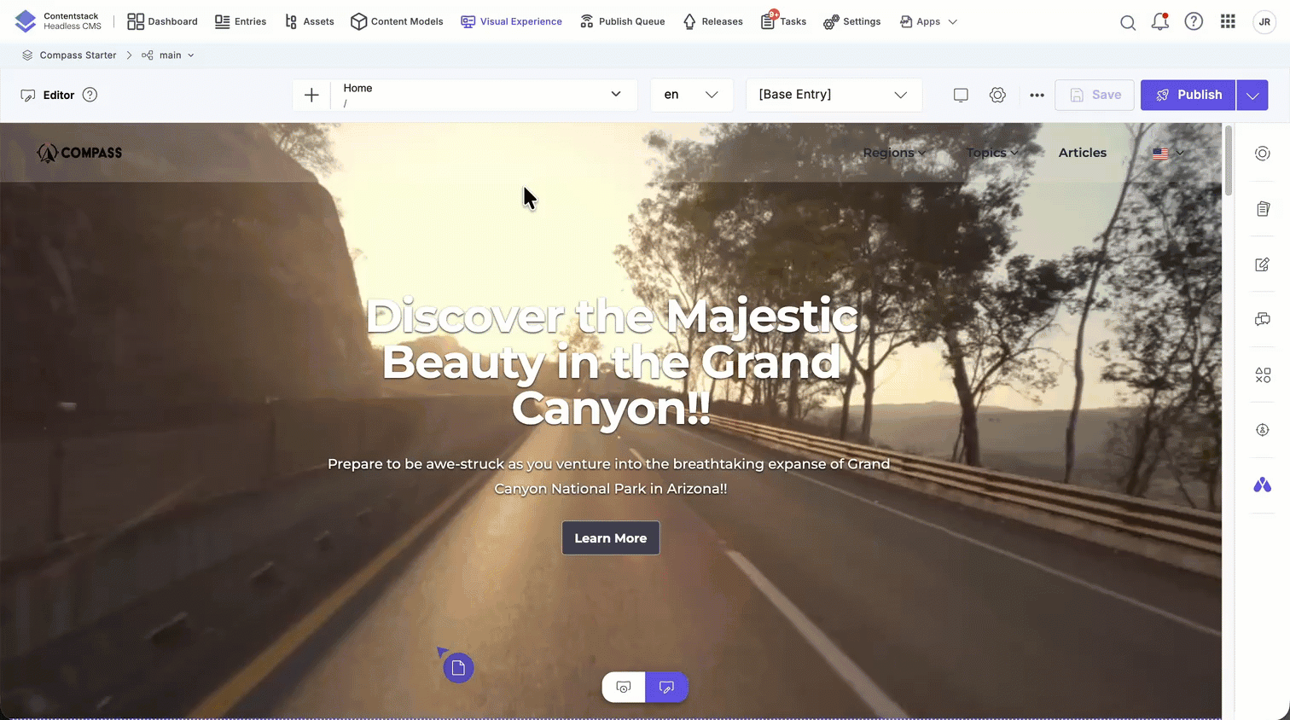Expand the Topics menu on the site
The width and height of the screenshot is (1290, 720).
click(x=992, y=153)
